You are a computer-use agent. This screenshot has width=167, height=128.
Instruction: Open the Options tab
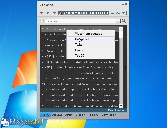point(93,115)
